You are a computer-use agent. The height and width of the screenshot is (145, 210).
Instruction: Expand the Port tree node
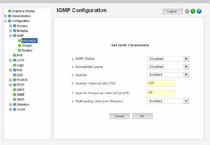10,70
